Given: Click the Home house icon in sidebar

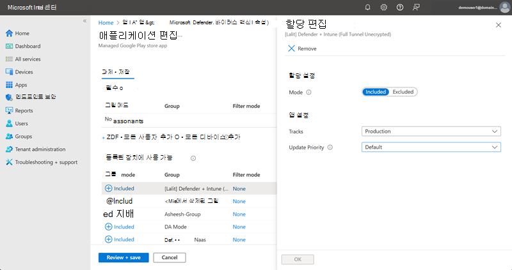Looking at the screenshot, I should [9, 33].
